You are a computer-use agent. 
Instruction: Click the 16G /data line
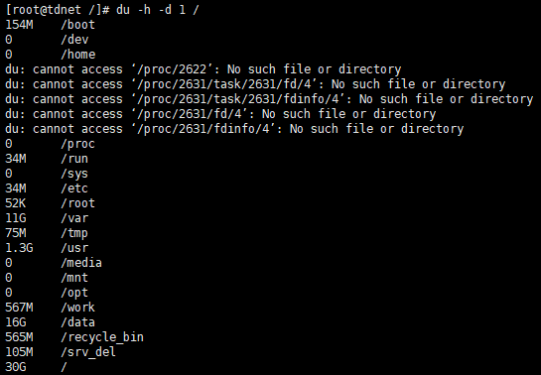tap(50, 322)
